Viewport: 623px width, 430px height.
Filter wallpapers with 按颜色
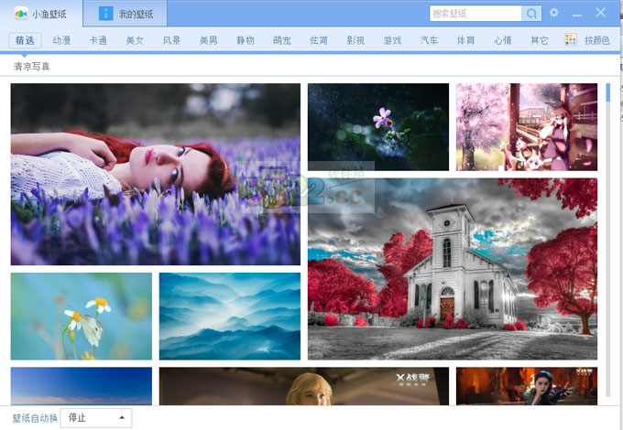596,40
